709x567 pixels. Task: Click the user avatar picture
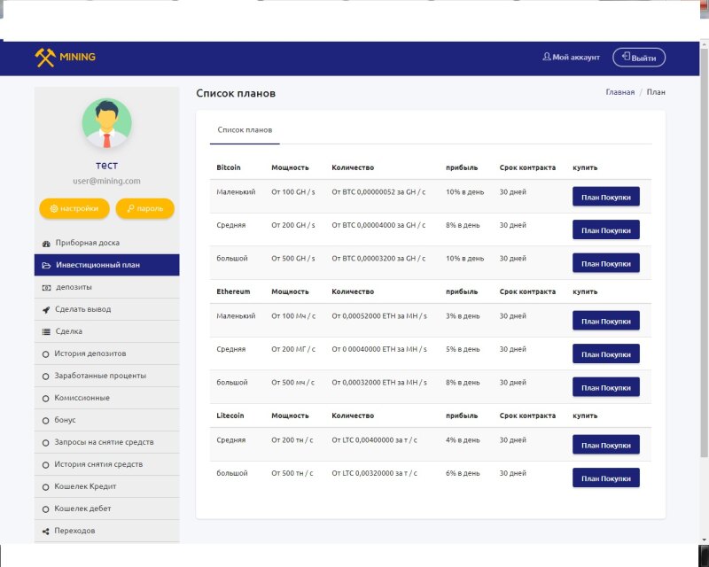pos(106,123)
